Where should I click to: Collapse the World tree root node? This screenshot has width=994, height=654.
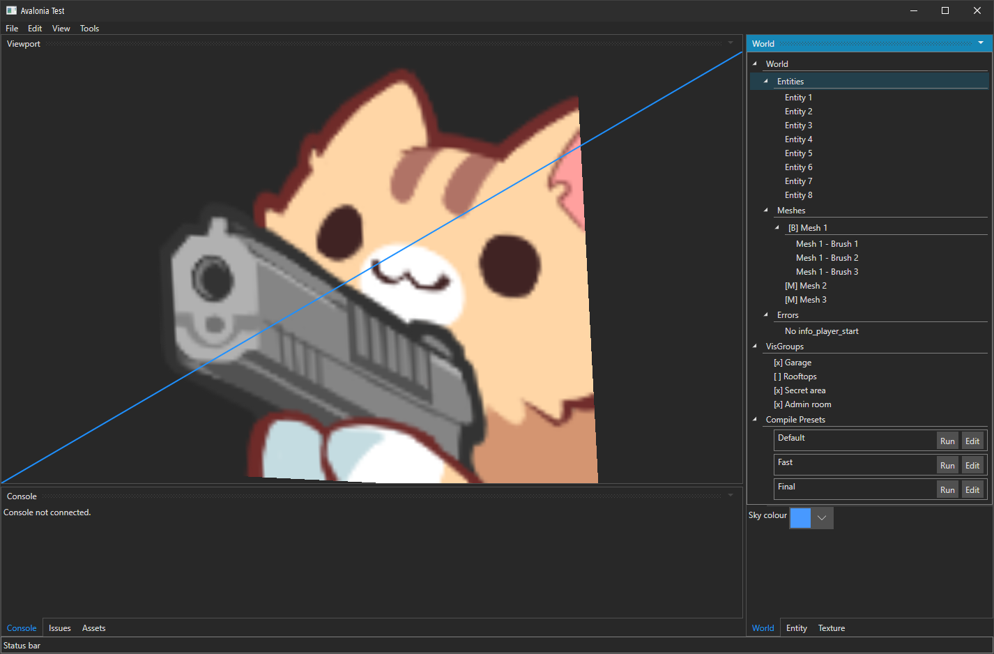pyautogui.click(x=755, y=63)
